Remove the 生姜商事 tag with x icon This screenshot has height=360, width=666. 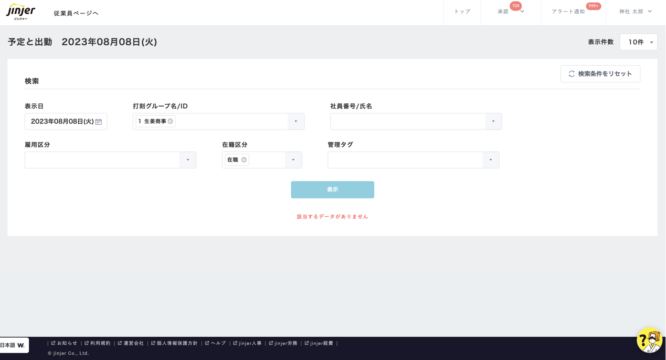pos(170,121)
